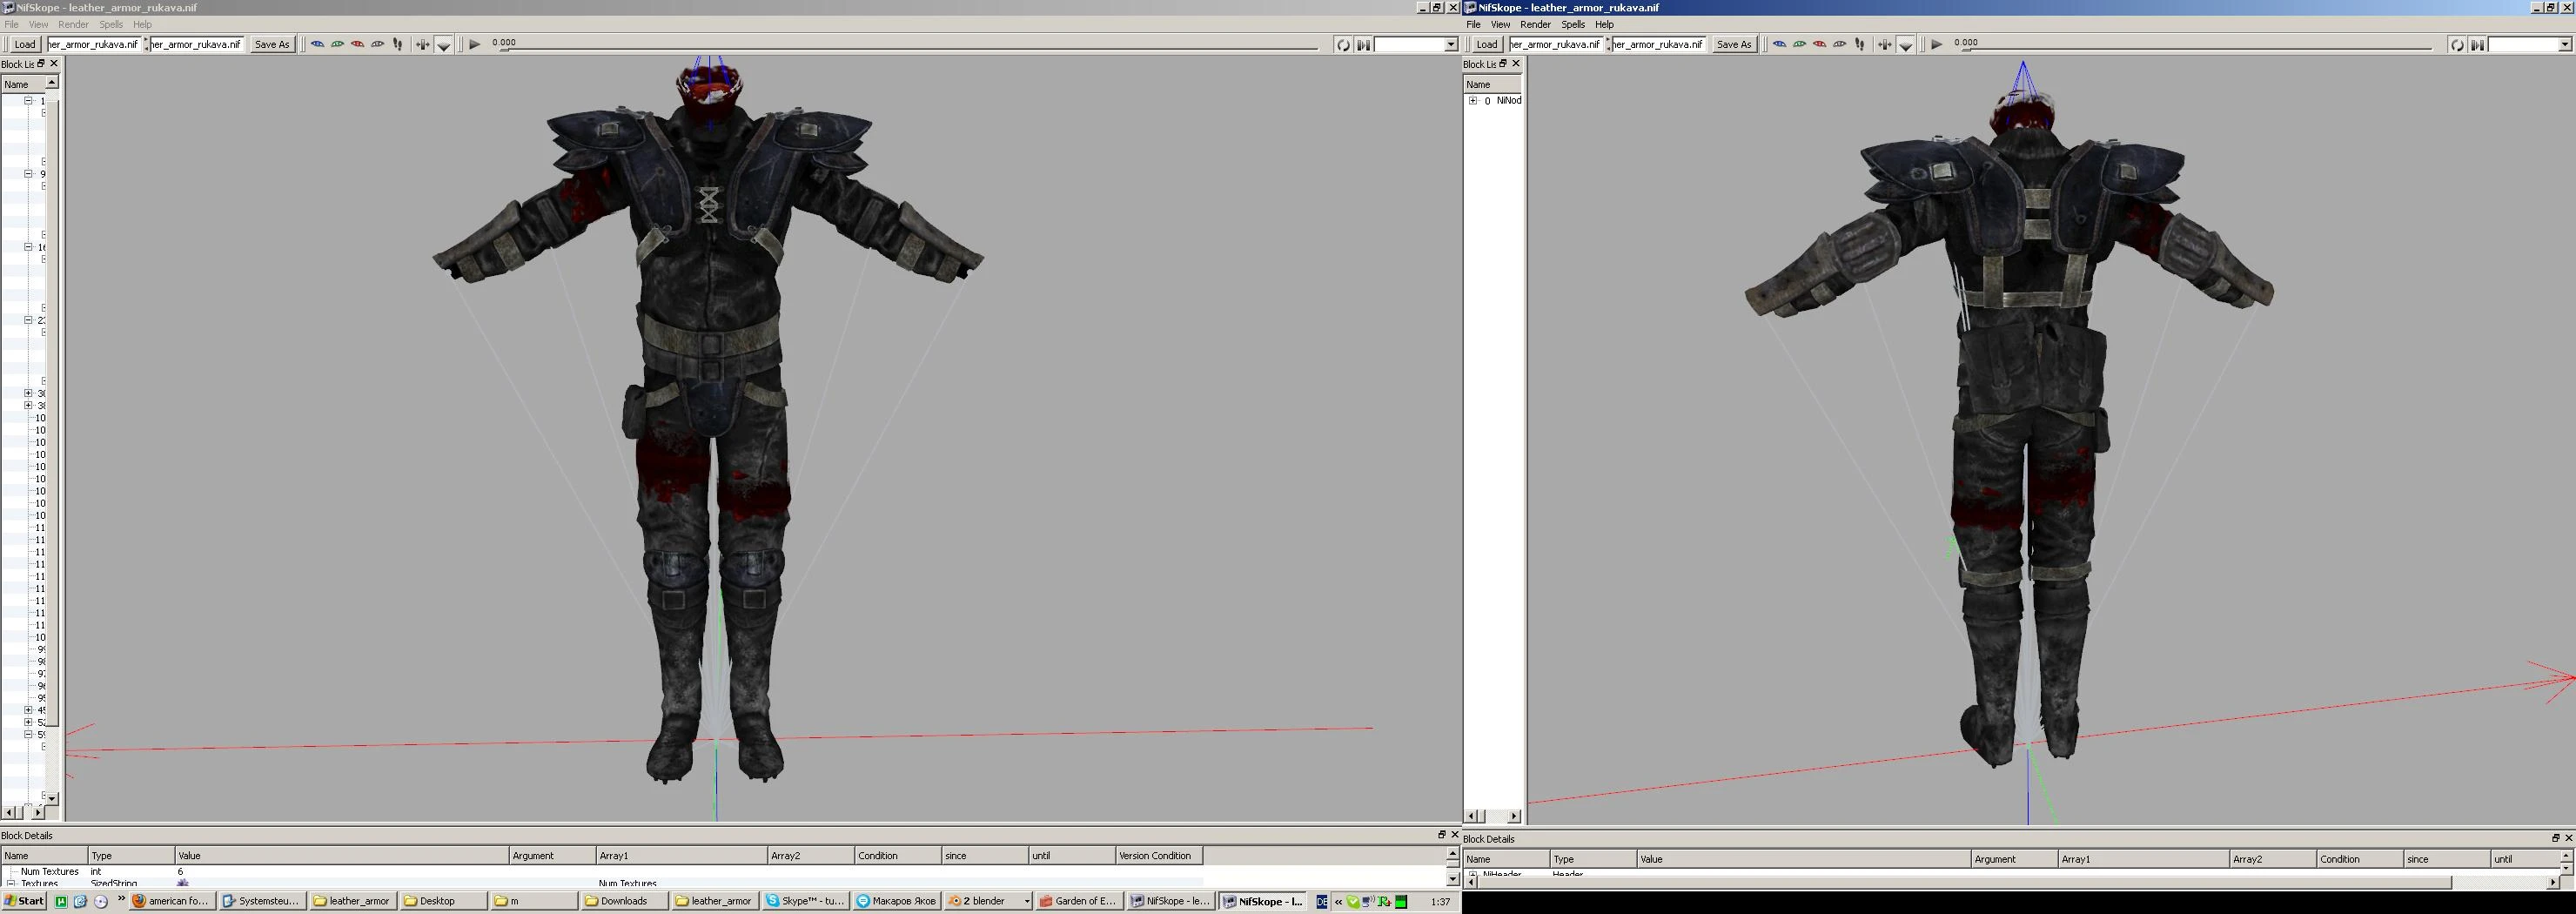This screenshot has width=2576, height=914.
Task: Click the flip/center view icon in right window
Action: (1884, 44)
